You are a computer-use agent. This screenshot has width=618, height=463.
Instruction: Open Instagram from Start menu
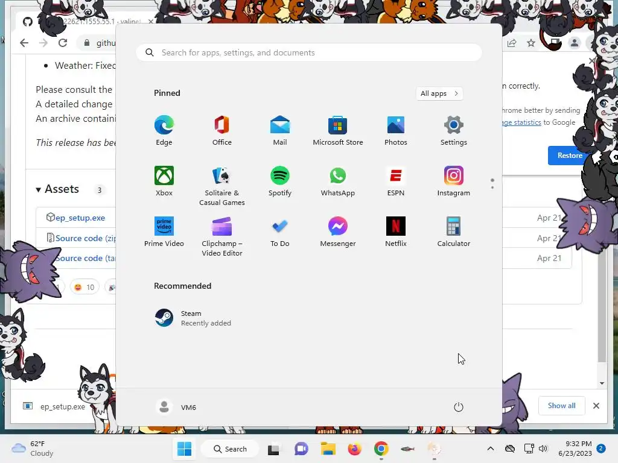pyautogui.click(x=454, y=181)
